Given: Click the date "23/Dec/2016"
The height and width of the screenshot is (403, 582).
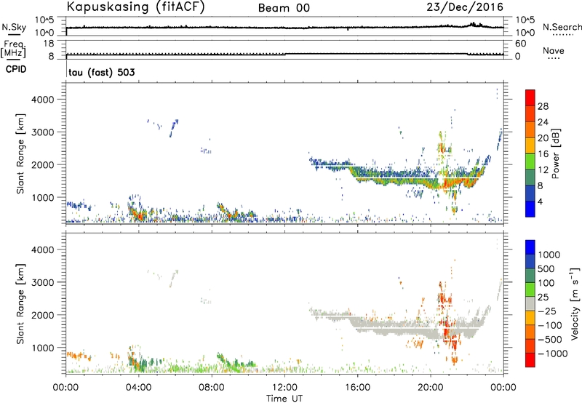Looking at the screenshot, I should (x=465, y=7).
